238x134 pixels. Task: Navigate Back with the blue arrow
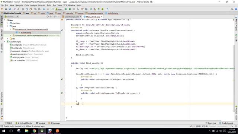pyautogui.click(x=44, y=9)
